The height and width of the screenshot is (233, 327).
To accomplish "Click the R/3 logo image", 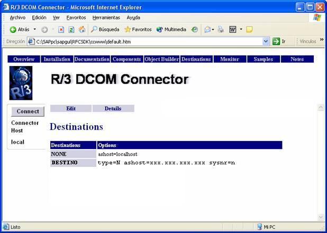I will [x=21, y=83].
